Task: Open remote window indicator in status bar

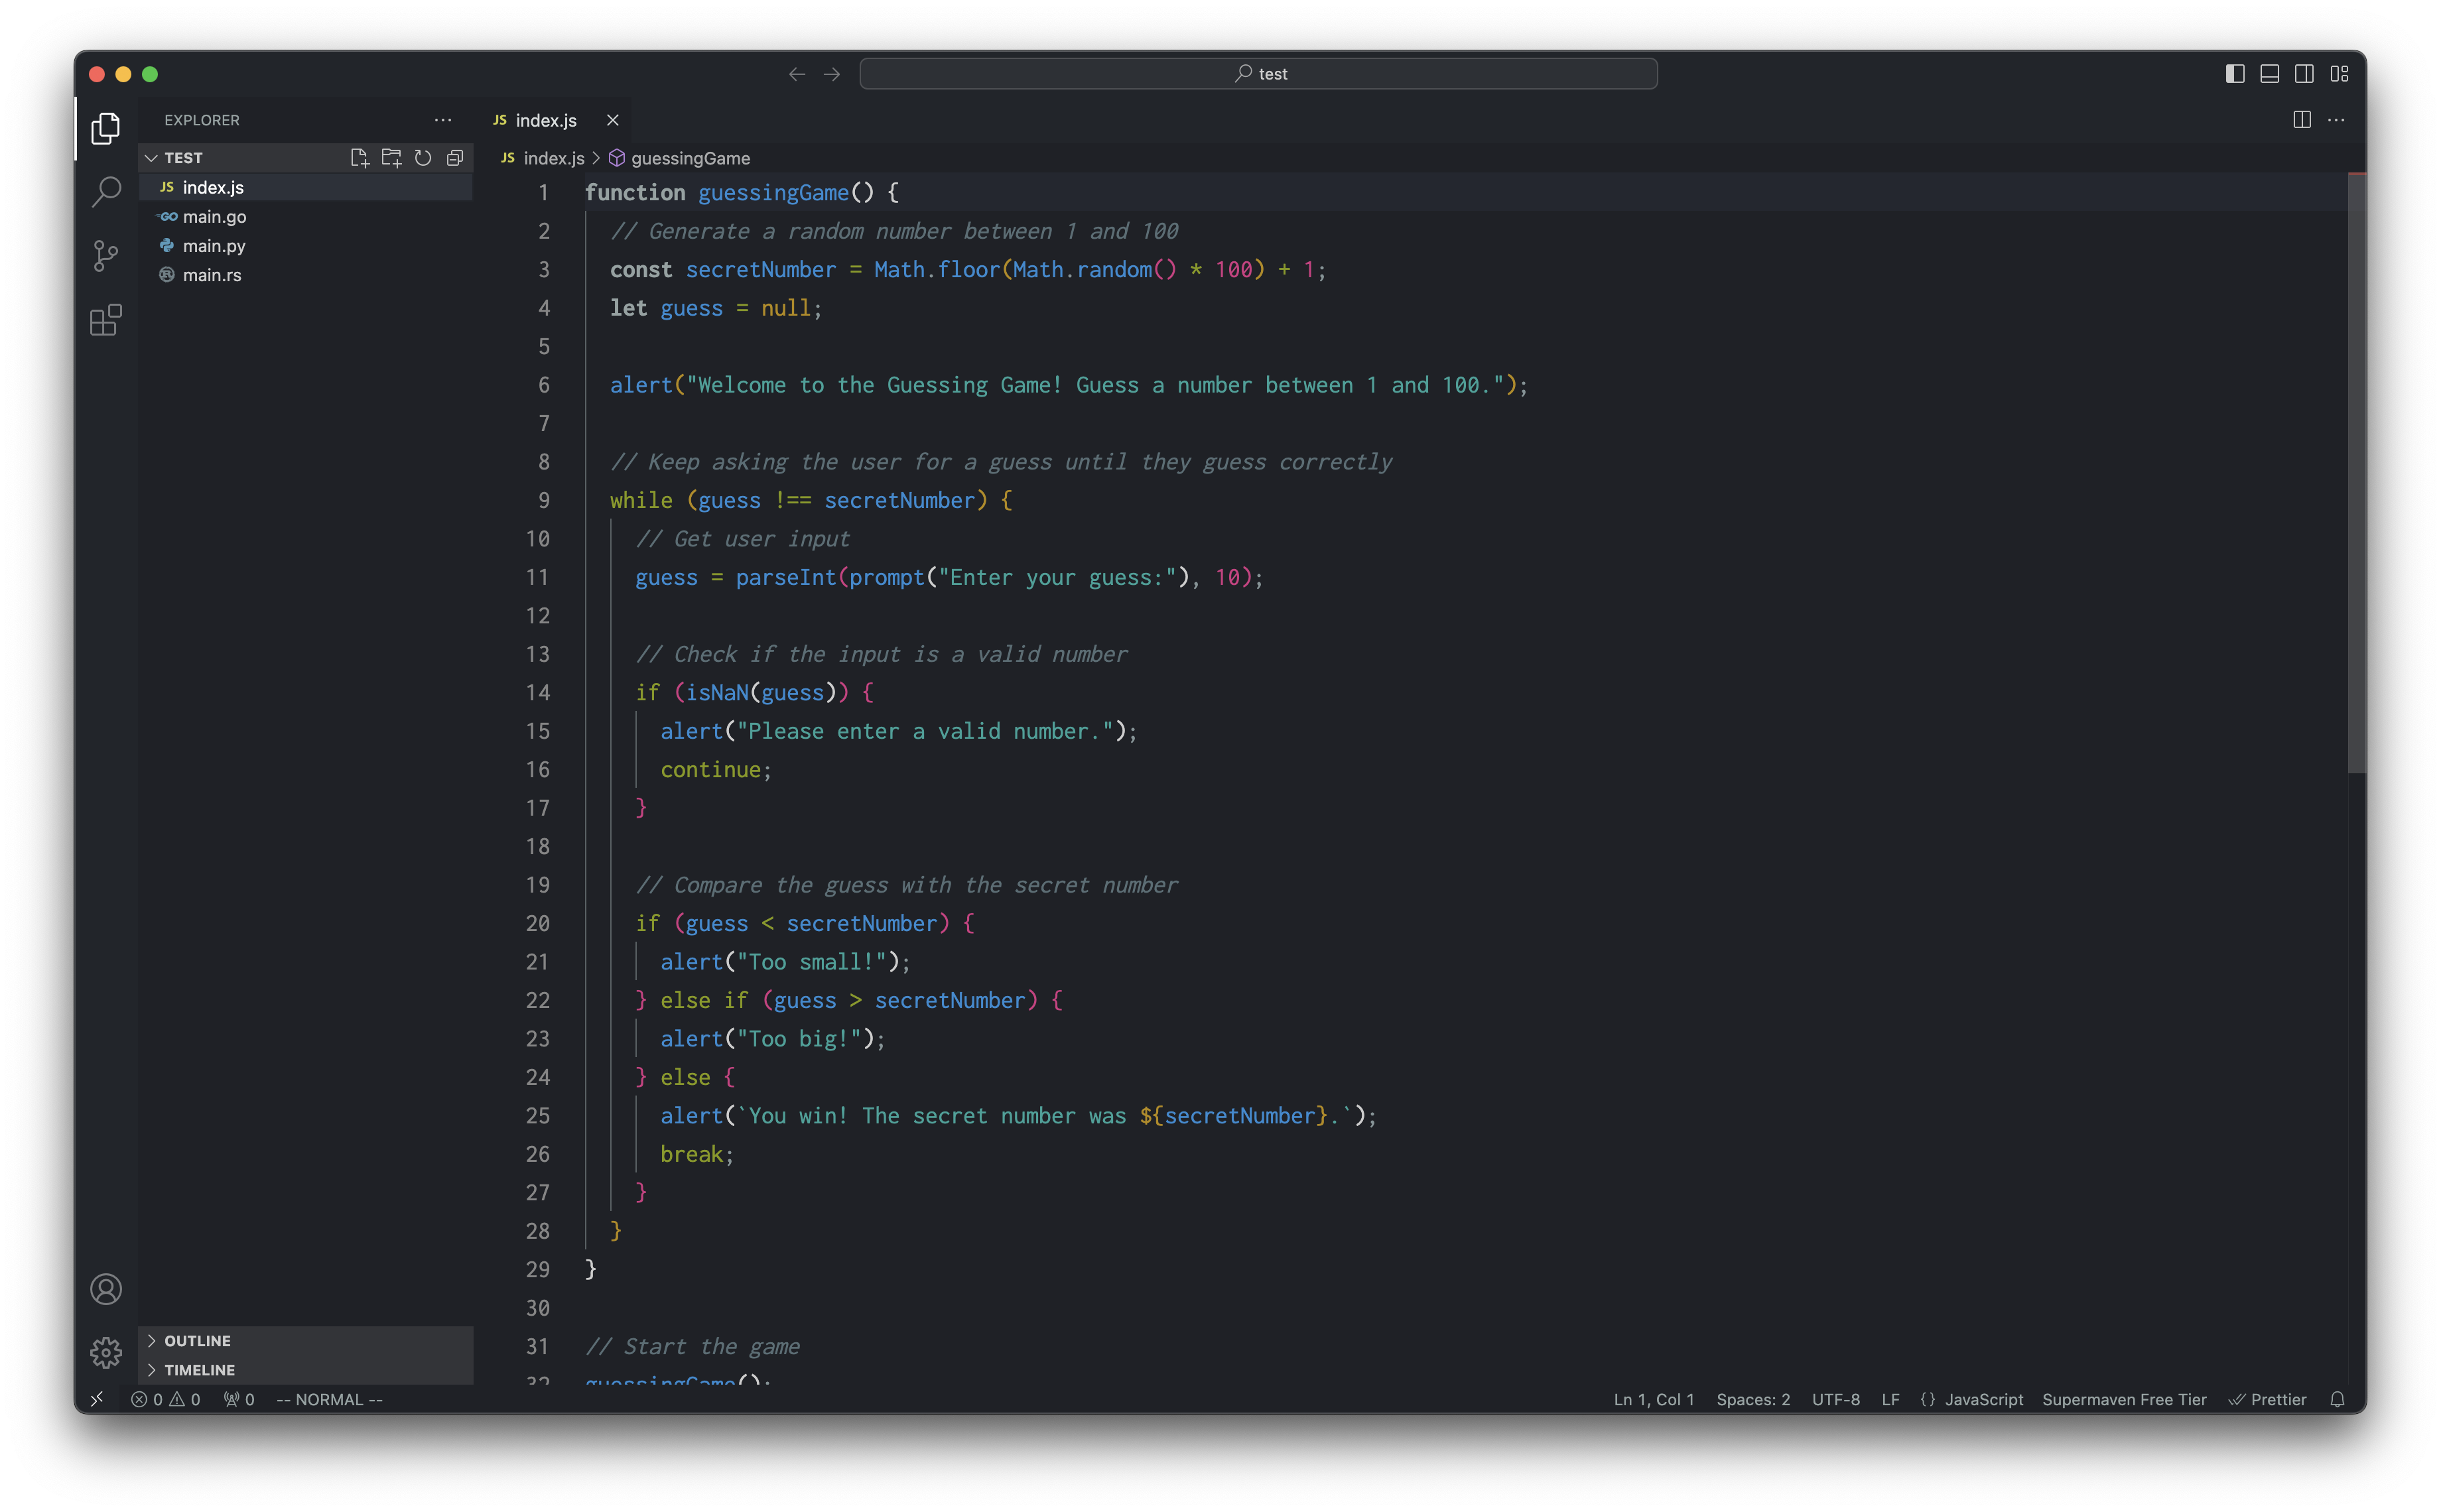Action: (x=97, y=1399)
